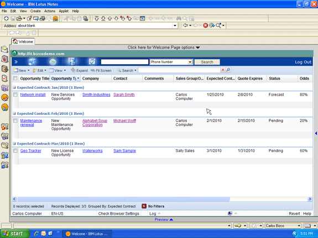Click the Stop loading red icon

(205, 25)
